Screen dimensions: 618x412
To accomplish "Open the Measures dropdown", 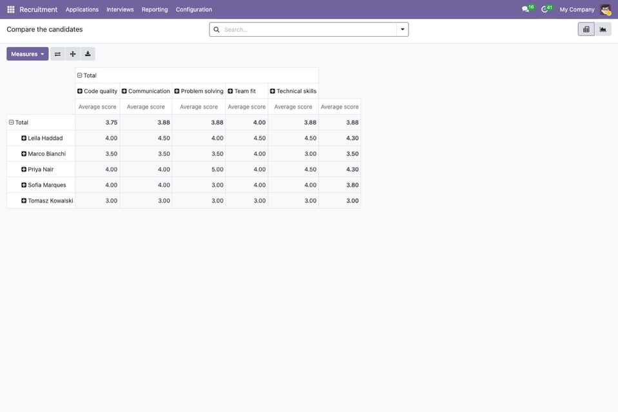I will point(28,54).
